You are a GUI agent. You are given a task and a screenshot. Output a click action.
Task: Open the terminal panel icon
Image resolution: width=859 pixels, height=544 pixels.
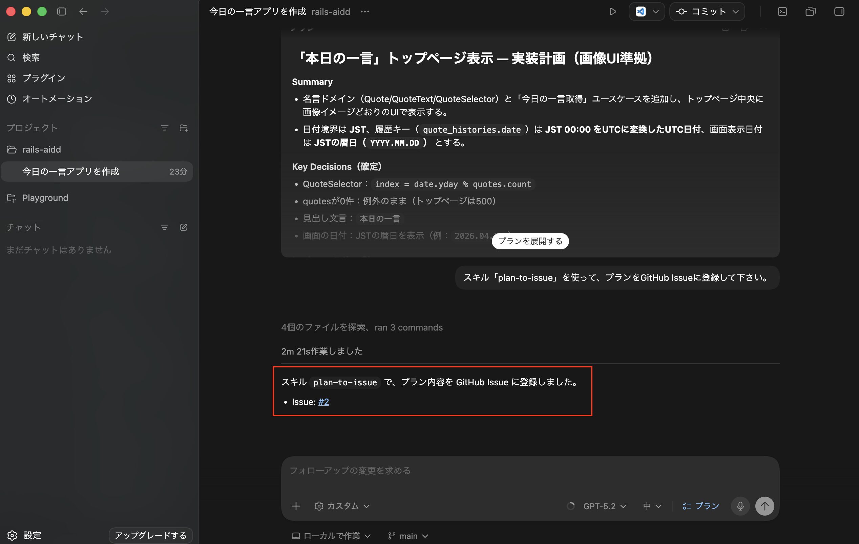coord(782,12)
